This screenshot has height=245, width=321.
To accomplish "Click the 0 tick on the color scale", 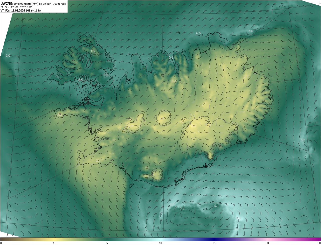I will [x=1, y=243].
